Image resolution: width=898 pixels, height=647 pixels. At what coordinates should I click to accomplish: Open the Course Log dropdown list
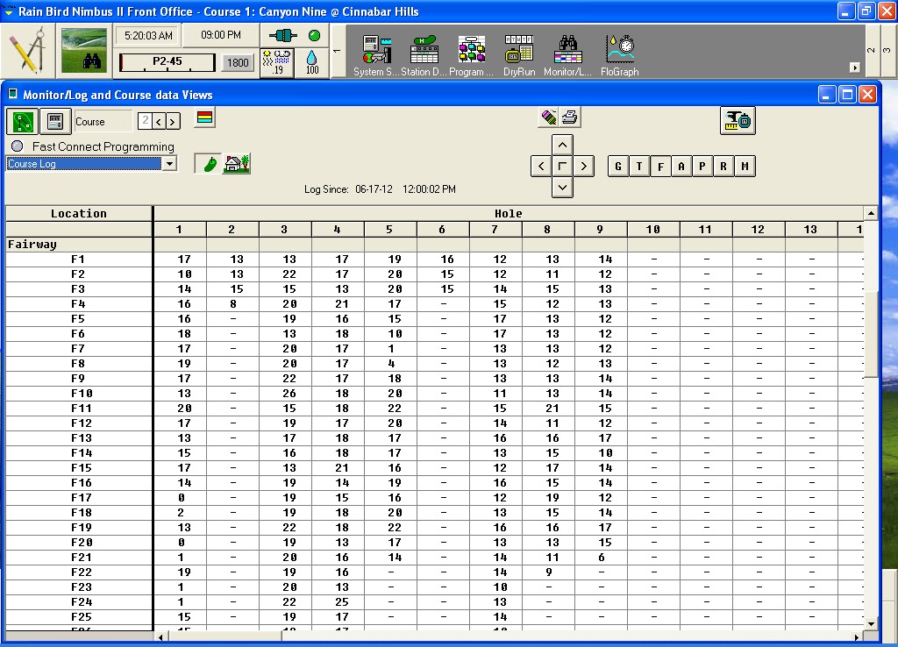169,164
